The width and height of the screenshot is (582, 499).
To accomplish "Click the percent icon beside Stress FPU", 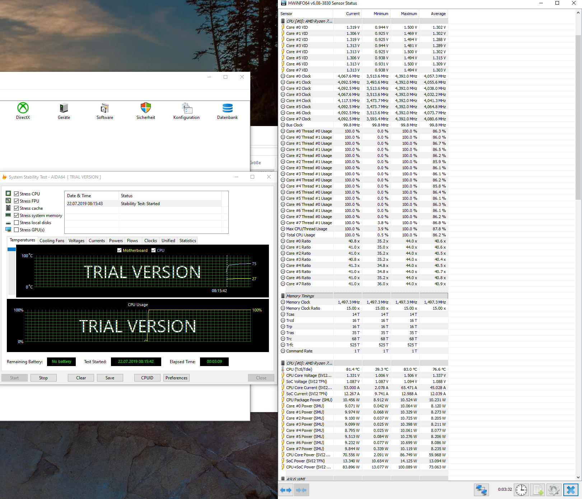I will [x=8, y=201].
